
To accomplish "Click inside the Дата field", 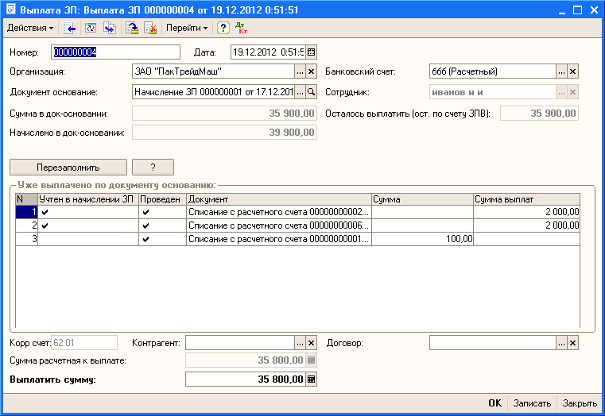I will click(x=268, y=52).
